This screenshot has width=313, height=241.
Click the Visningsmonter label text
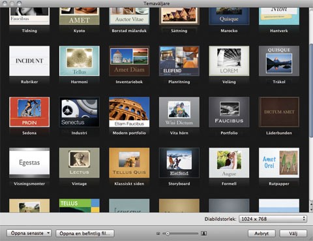(x=29, y=184)
